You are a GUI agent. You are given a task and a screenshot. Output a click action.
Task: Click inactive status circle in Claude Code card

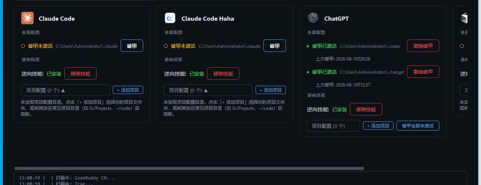23,46
